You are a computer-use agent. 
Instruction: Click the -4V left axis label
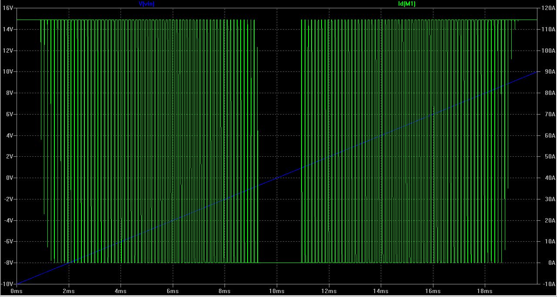coord(9,220)
